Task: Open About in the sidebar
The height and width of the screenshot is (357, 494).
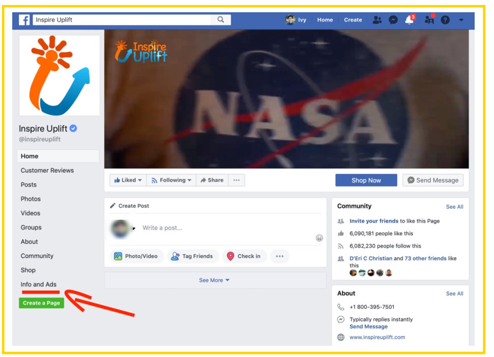Action: click(x=30, y=242)
